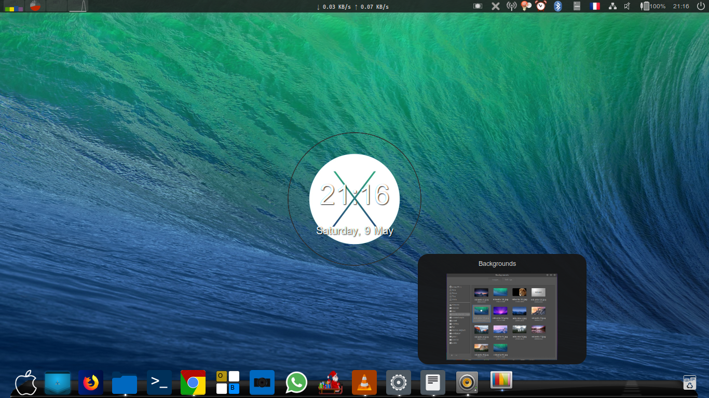Image resolution: width=709 pixels, height=398 pixels.
Task: Open the blue camera screenshot app
Action: pyautogui.click(x=262, y=383)
